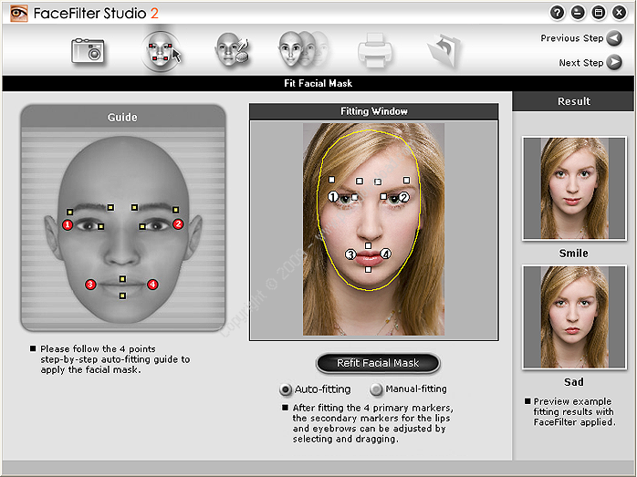Select the Smile result preview thumbnail
637x477 pixels.
pos(572,189)
